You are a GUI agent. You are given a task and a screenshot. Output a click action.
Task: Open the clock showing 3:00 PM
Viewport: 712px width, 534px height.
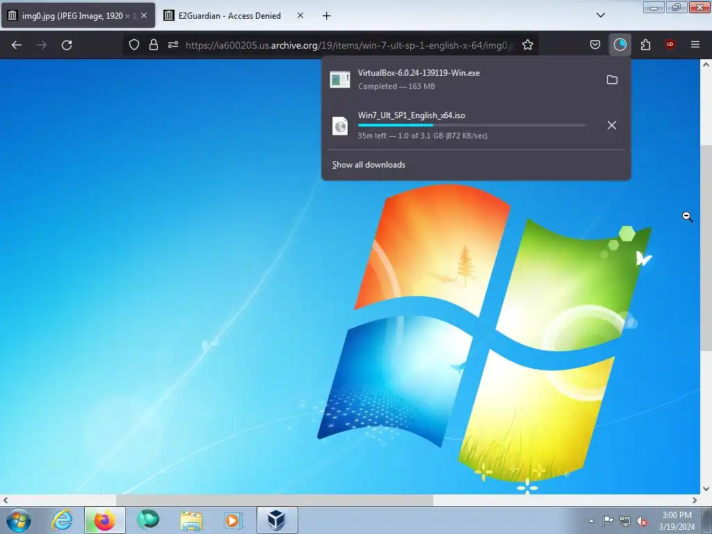pyautogui.click(x=677, y=521)
